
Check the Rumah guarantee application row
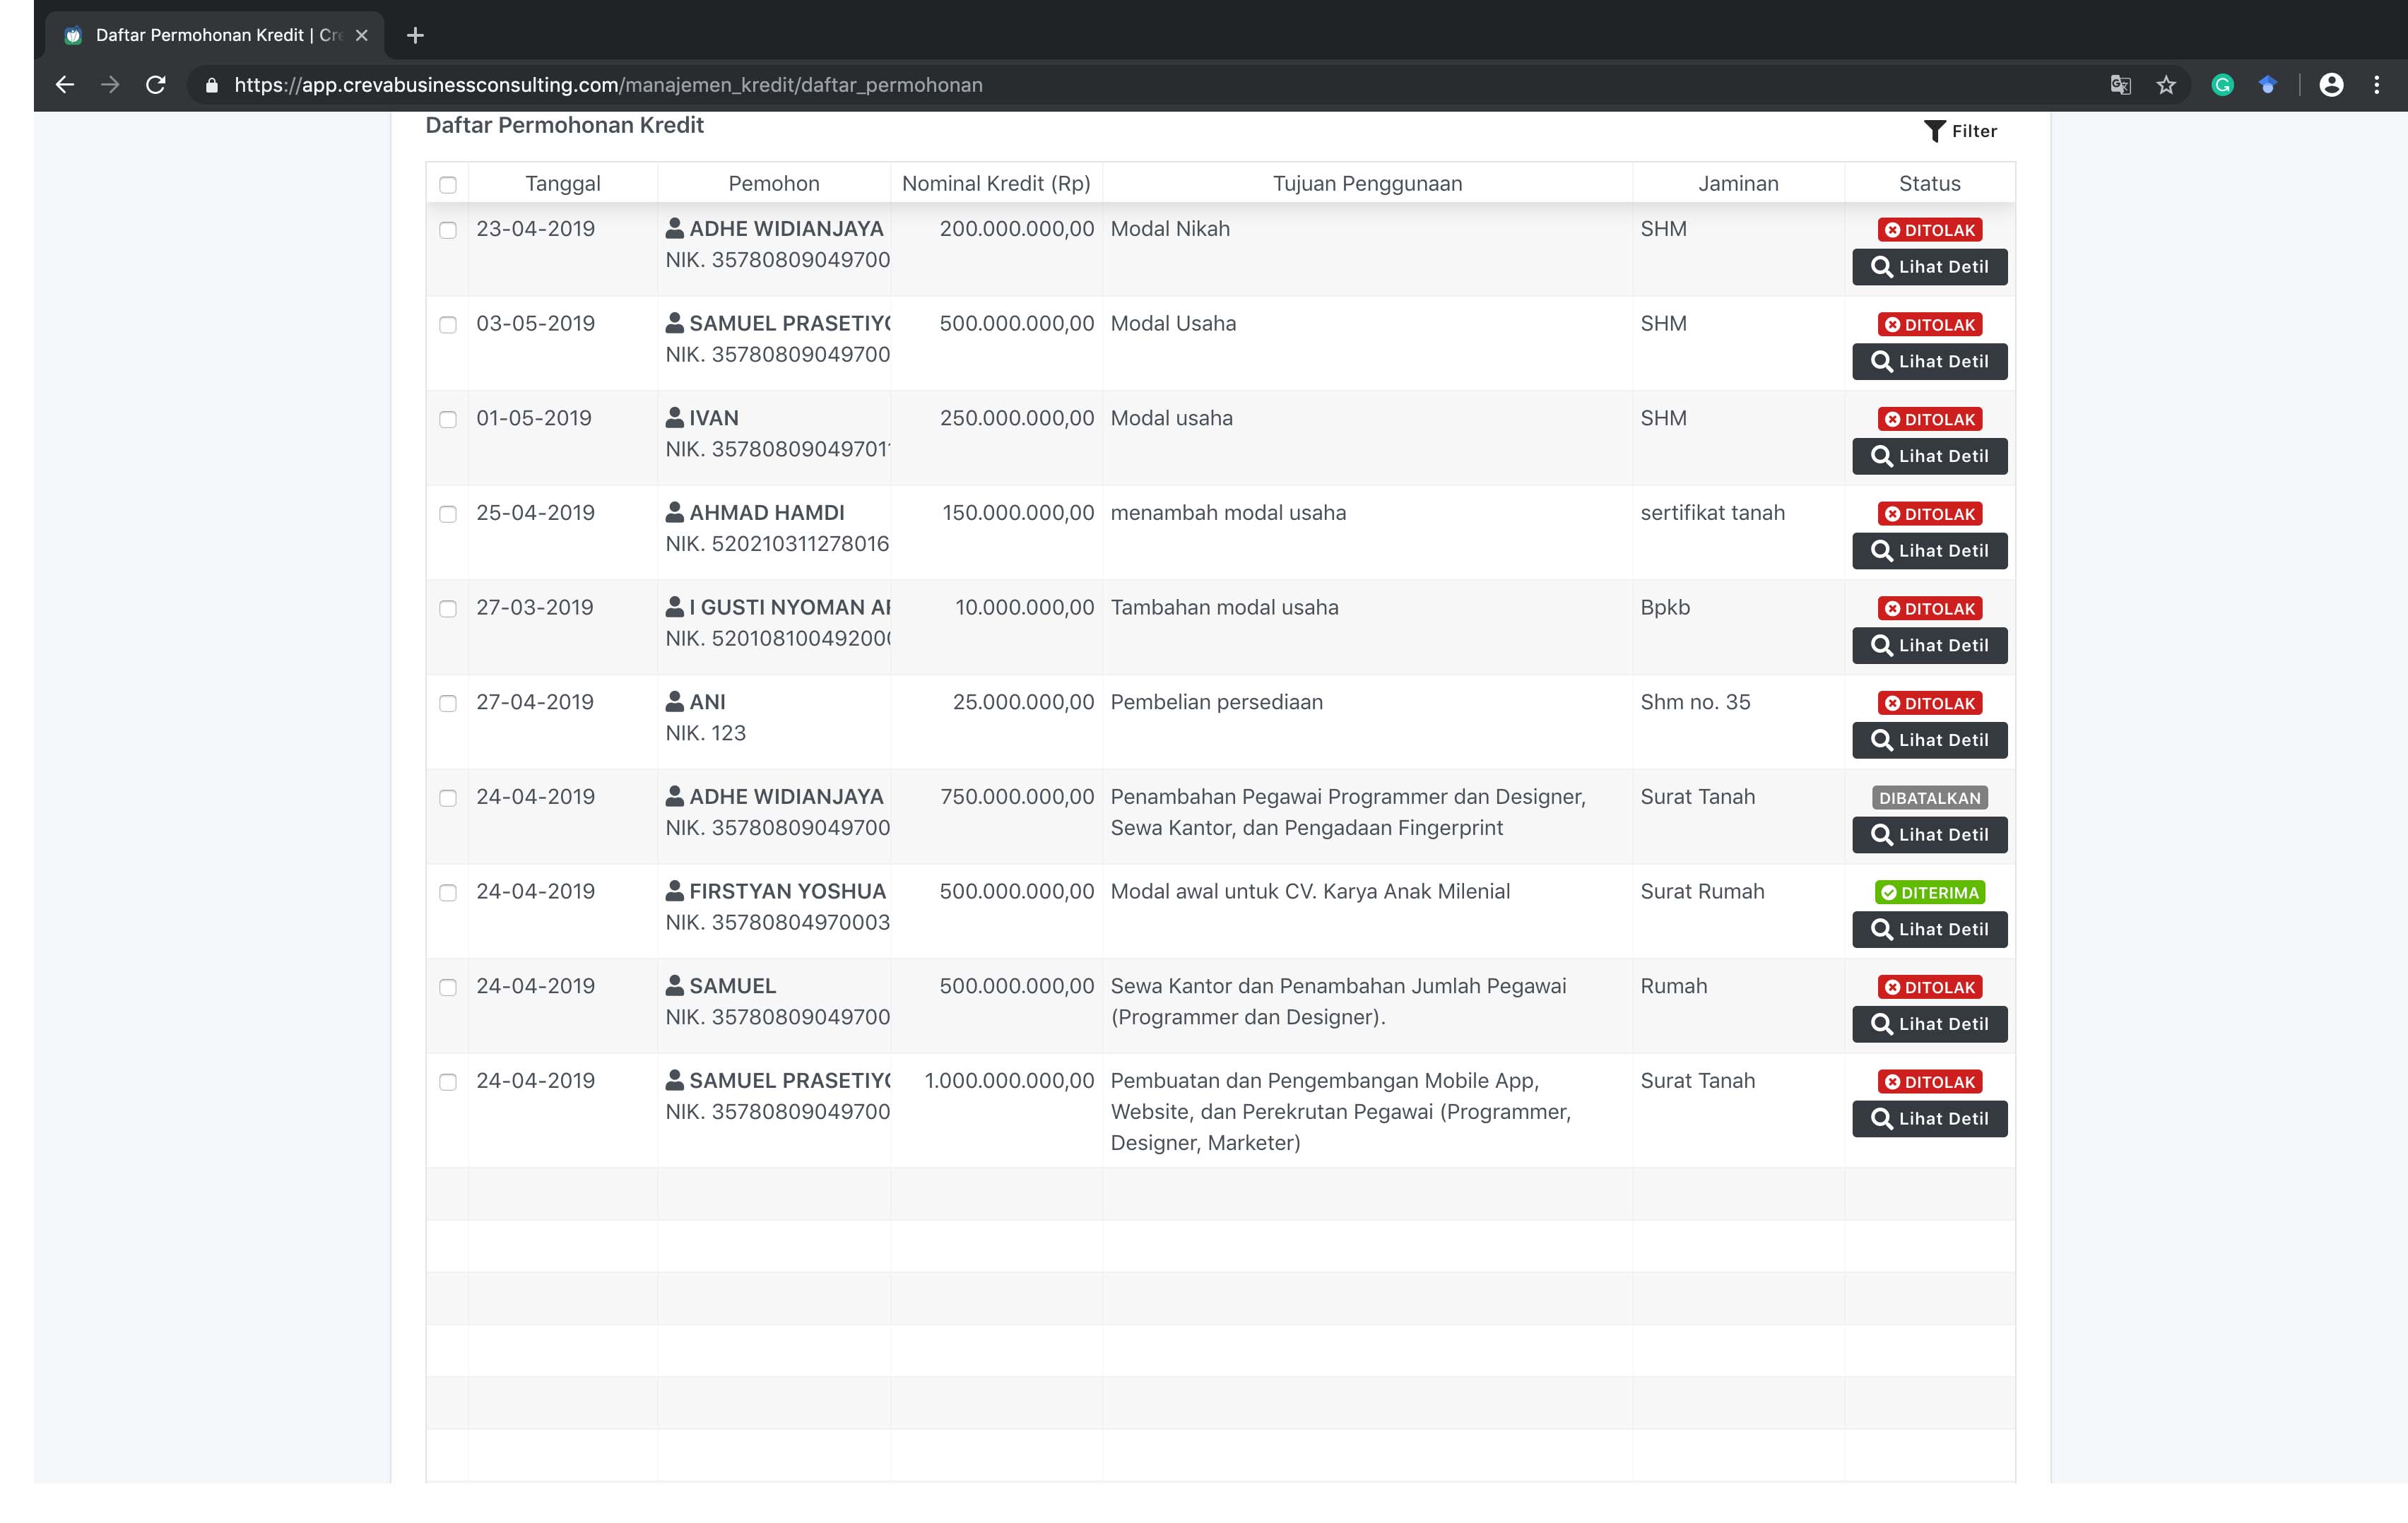(x=448, y=988)
